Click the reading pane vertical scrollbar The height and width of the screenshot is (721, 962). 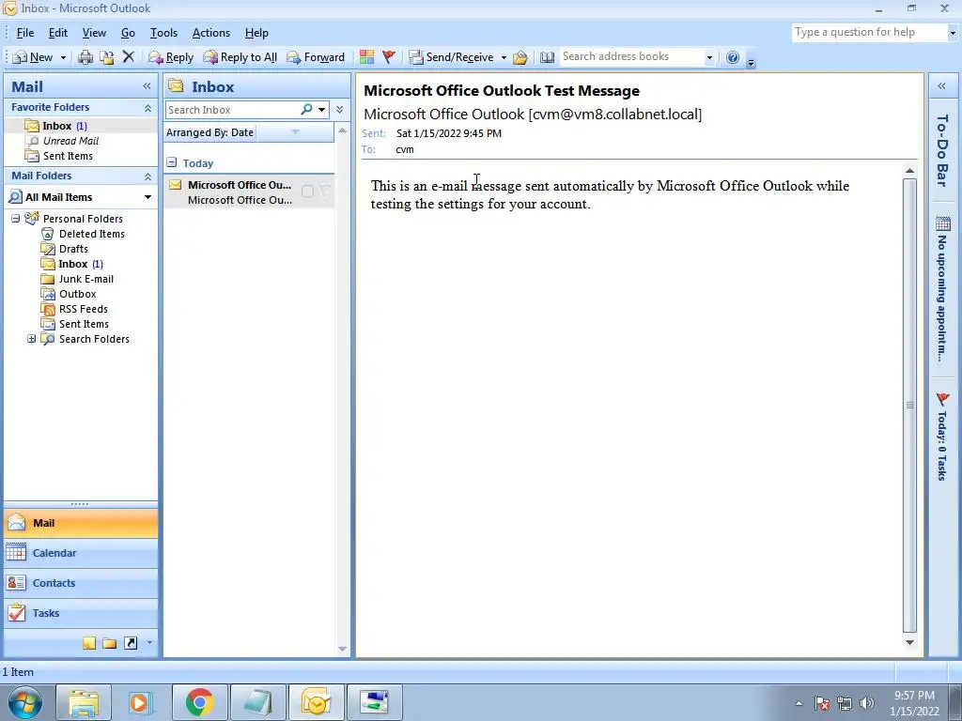(x=909, y=405)
